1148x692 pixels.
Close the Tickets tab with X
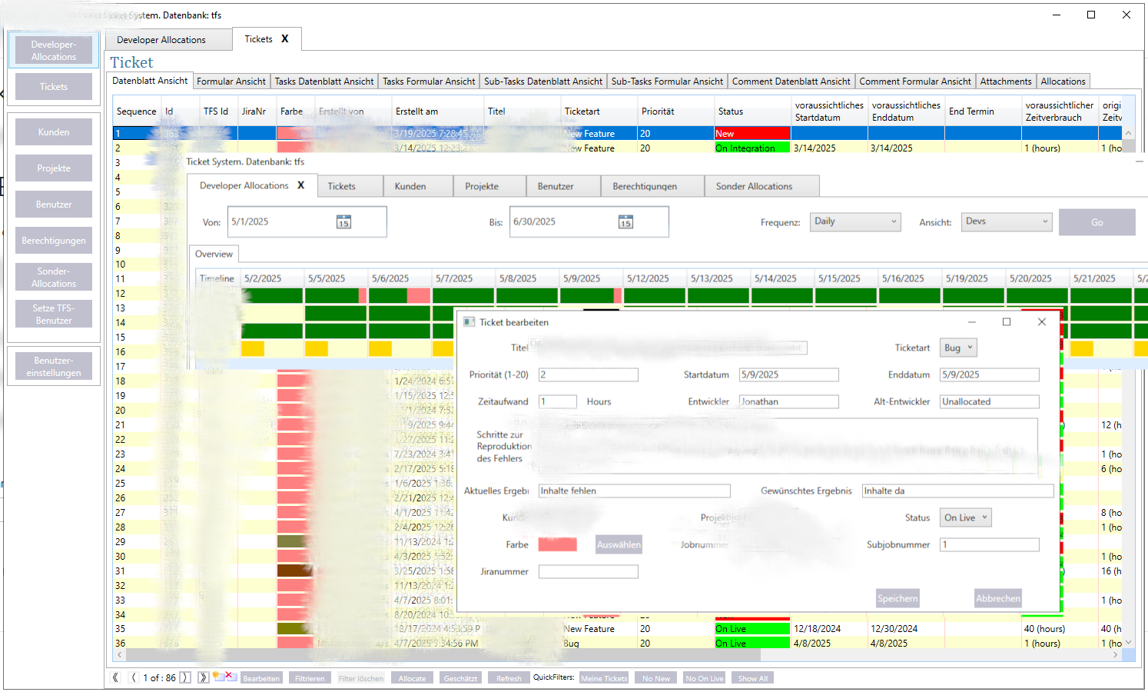[285, 38]
